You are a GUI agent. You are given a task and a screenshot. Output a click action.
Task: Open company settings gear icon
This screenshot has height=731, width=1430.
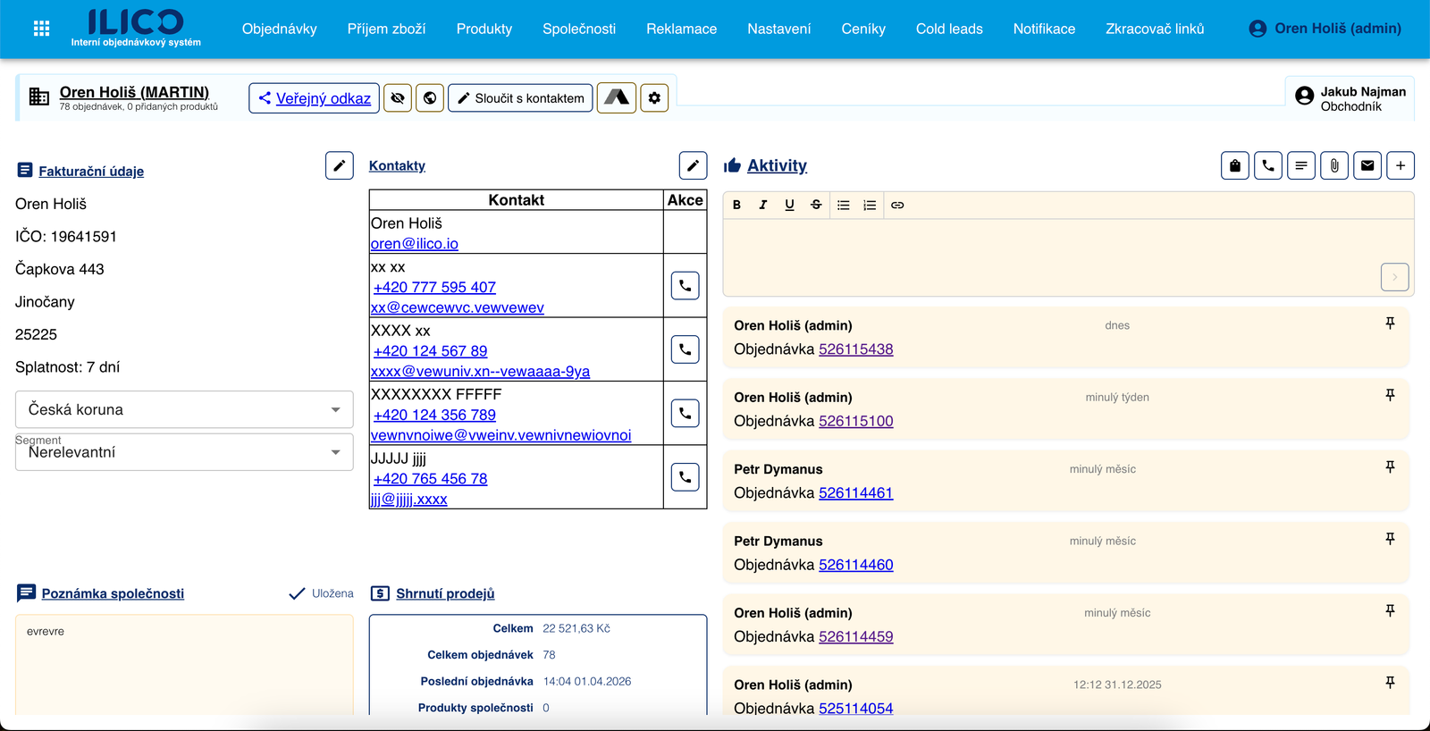tap(654, 98)
